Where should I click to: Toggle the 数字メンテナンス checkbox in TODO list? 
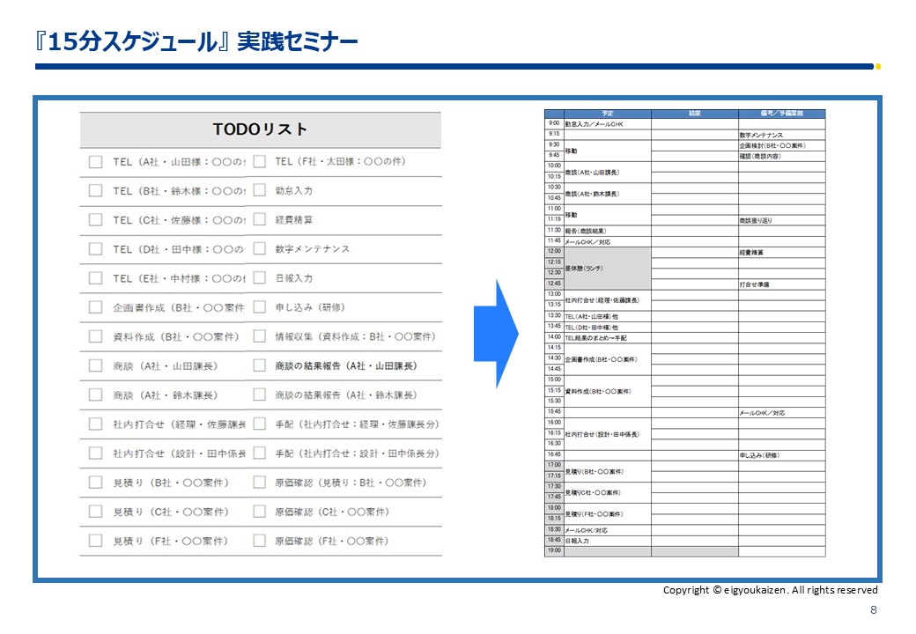click(259, 249)
